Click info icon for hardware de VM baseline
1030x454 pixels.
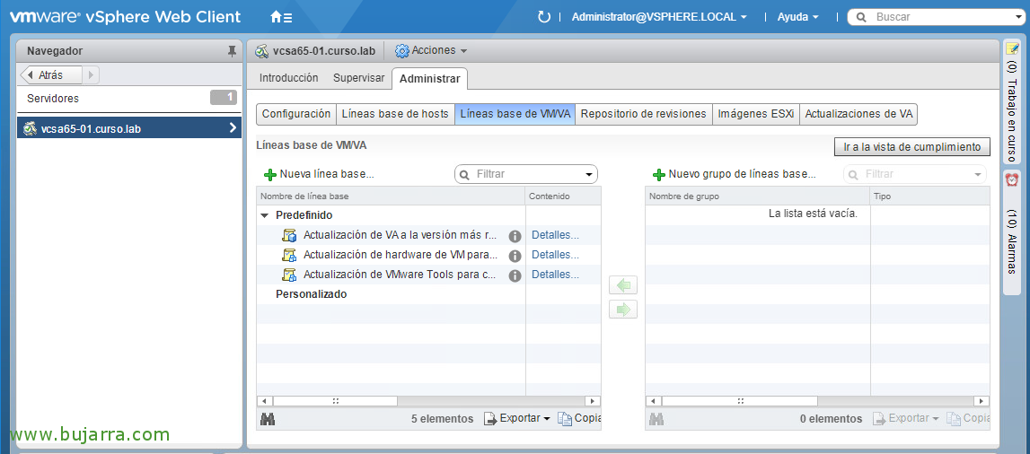515,256
